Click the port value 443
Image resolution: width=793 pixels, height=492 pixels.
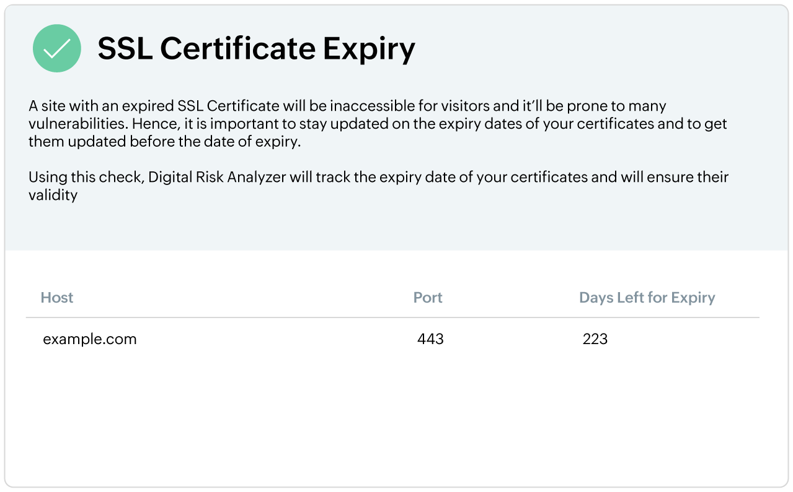click(430, 339)
